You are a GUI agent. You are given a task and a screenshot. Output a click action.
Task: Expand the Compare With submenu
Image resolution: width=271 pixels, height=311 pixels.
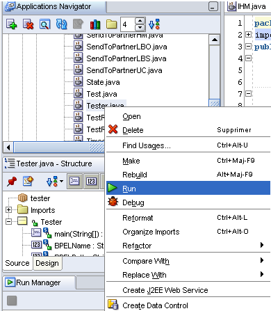coord(188,261)
